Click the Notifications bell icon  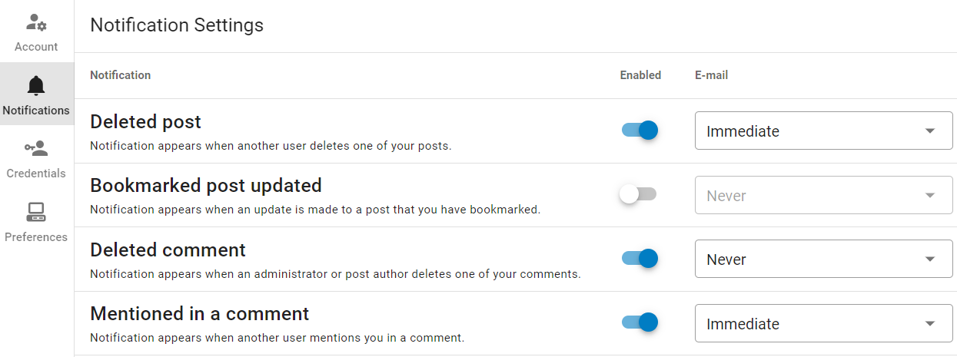[x=36, y=85]
